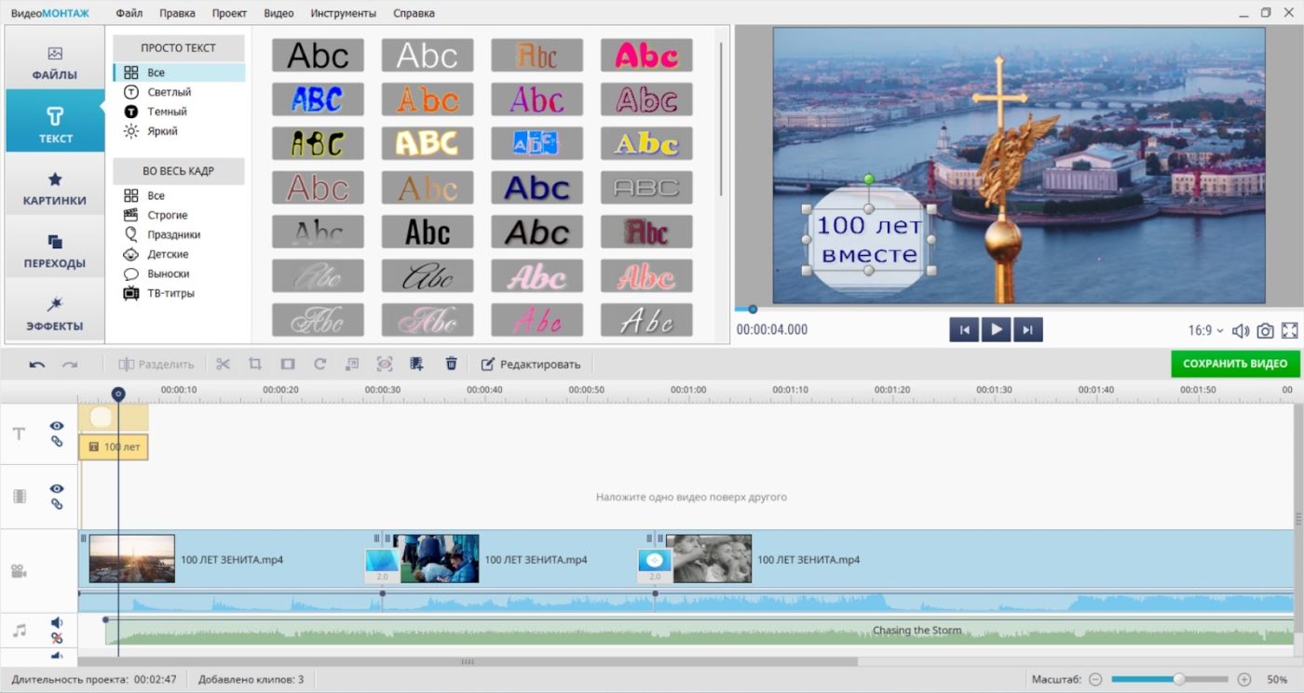Mute the music track speaker
The image size is (1304, 693).
click(x=57, y=622)
